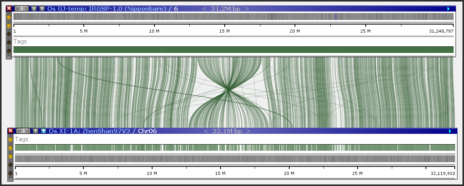Click the '<' zoom arrow beside 31.2M bp

[204, 8]
